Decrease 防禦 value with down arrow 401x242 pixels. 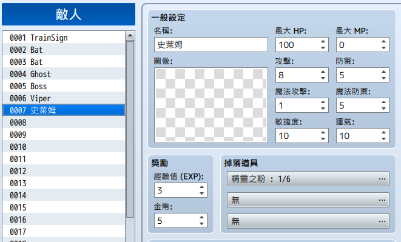[383, 78]
